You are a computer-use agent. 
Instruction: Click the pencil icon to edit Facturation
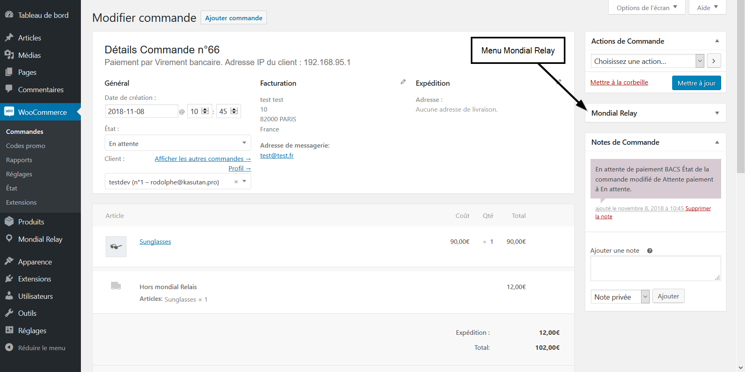pos(403,82)
